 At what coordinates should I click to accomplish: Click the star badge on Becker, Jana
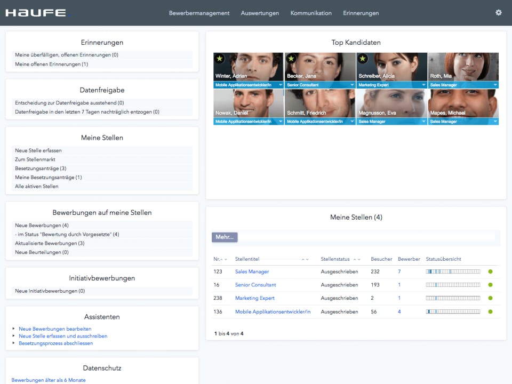[x=291, y=59]
